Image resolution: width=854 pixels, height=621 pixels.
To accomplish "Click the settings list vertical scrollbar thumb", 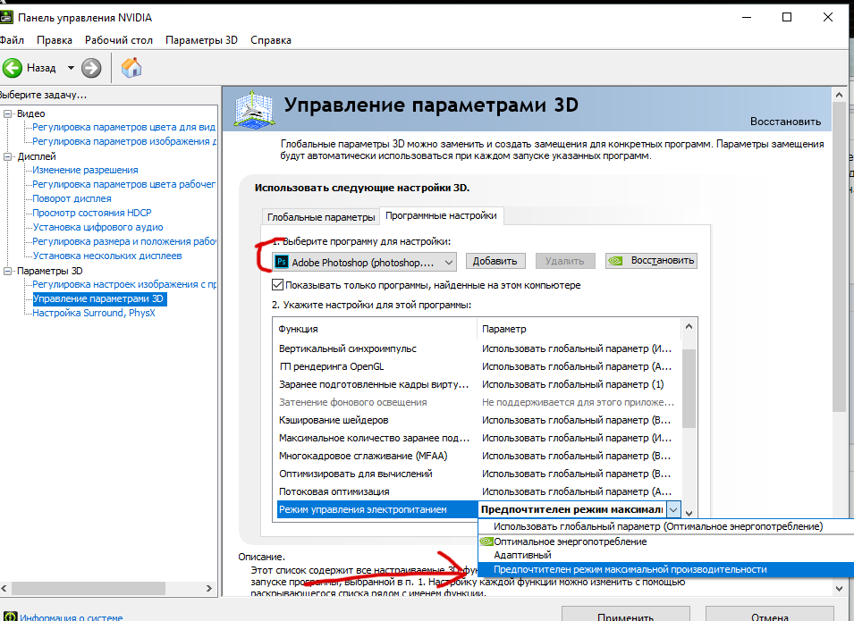I will [689, 389].
